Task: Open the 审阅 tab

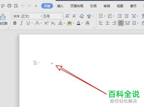Action: [x=107, y=6]
